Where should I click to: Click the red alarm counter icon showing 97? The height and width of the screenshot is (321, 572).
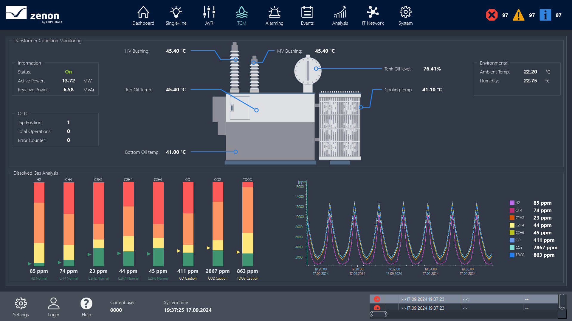(491, 15)
